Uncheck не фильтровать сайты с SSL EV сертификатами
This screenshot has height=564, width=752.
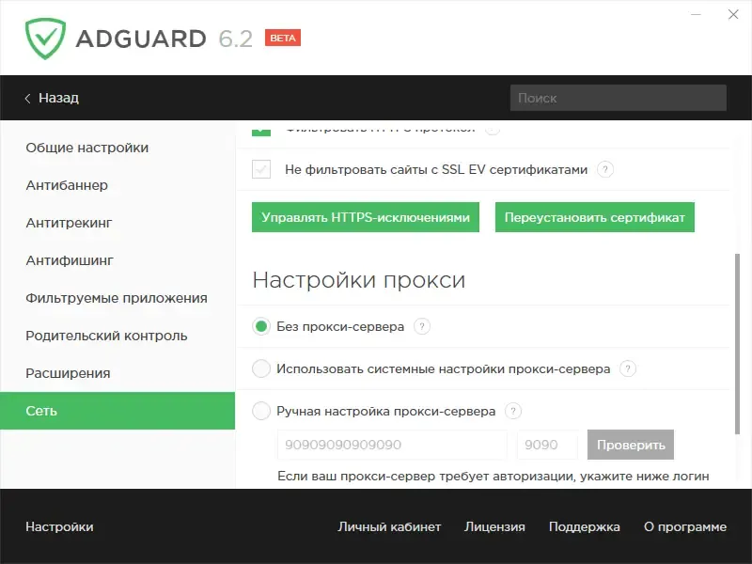pos(260,170)
